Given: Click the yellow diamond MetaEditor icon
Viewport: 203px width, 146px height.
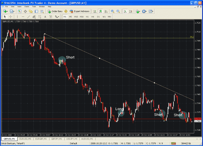Looking at the screenshot, I should pyautogui.click(x=66, y=11).
